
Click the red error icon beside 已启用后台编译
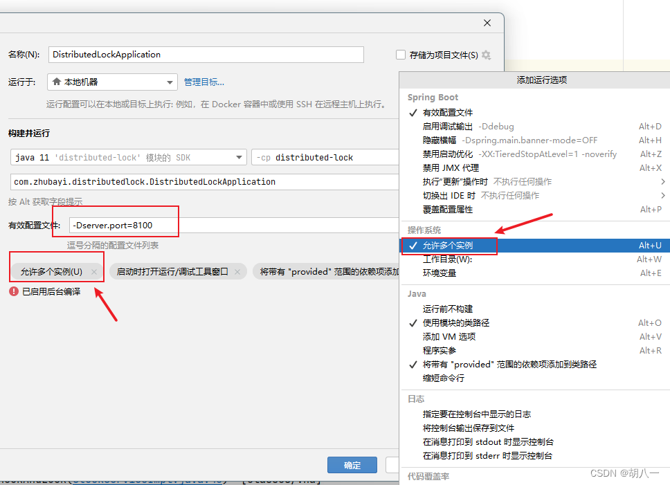(x=14, y=291)
